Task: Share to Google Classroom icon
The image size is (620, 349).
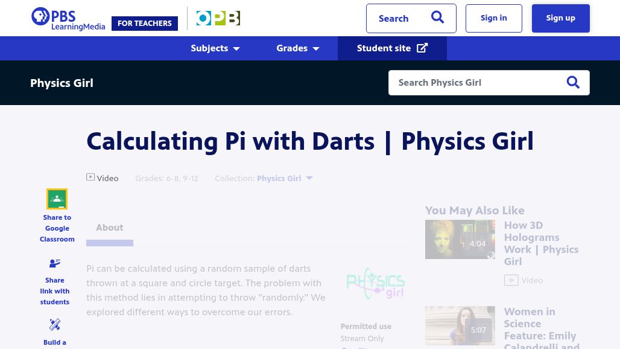Action: (57, 199)
